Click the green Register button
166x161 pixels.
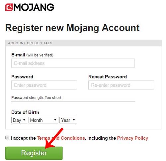[34, 153]
